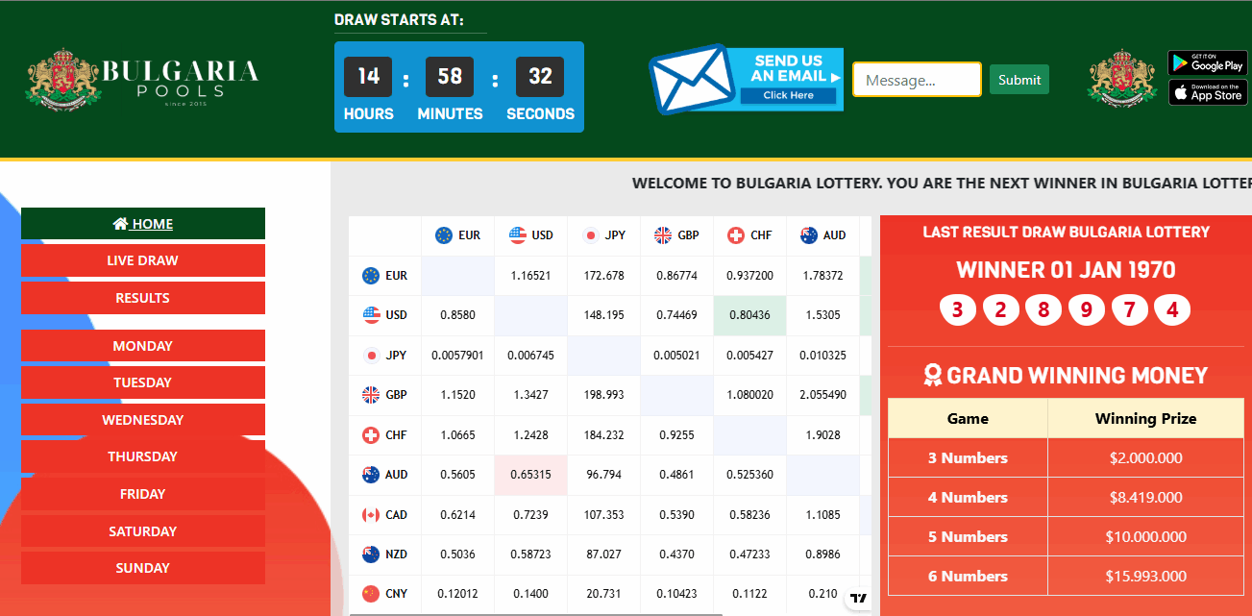Click highlighted AUD to USD rate 0.65315
This screenshot has width=1252, height=616.
pyautogui.click(x=531, y=475)
